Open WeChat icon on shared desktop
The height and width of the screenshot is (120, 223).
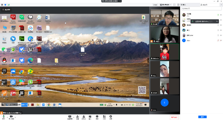[4, 51]
